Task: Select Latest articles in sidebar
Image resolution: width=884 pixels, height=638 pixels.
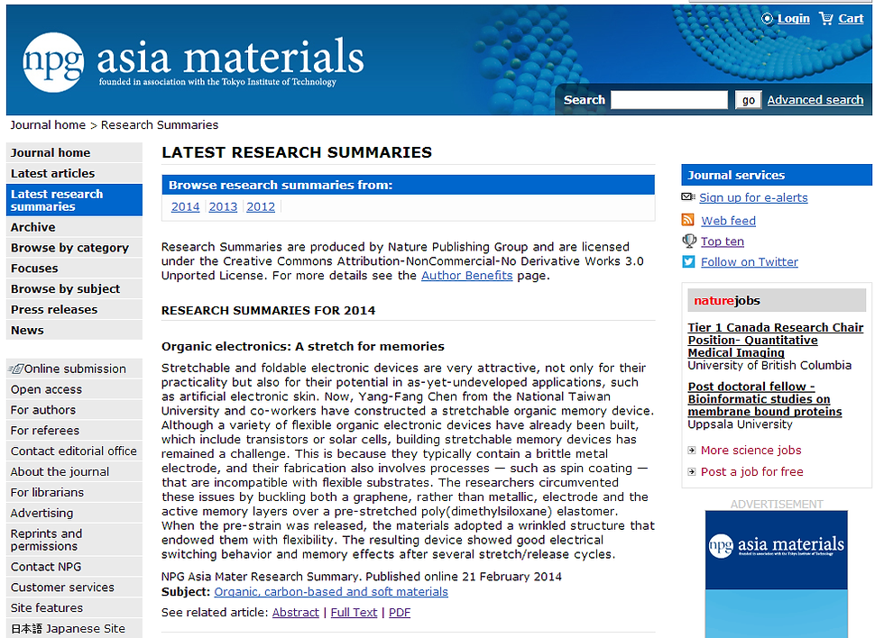Action: coord(74,173)
